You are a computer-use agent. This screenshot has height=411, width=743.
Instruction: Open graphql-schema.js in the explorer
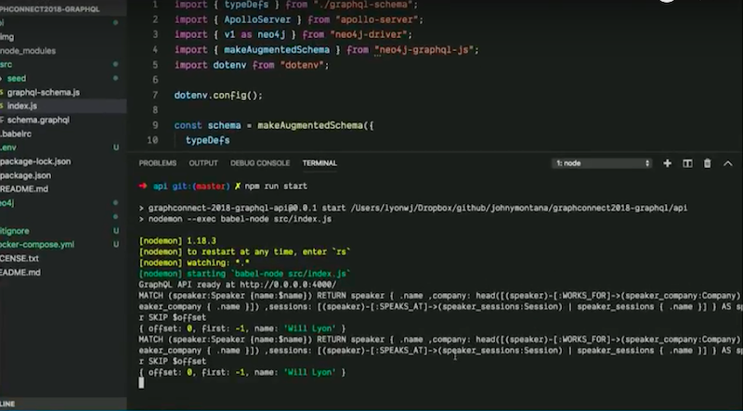(x=43, y=93)
